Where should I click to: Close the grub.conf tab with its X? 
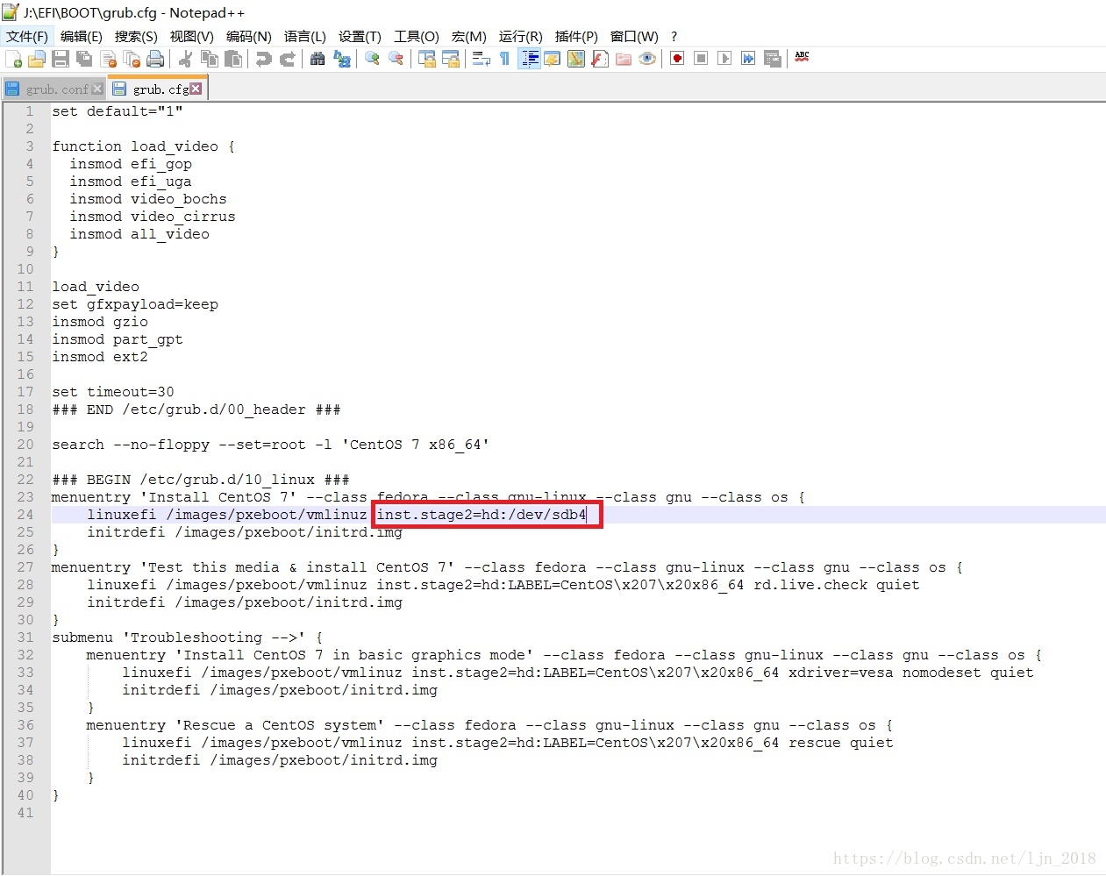click(x=97, y=89)
